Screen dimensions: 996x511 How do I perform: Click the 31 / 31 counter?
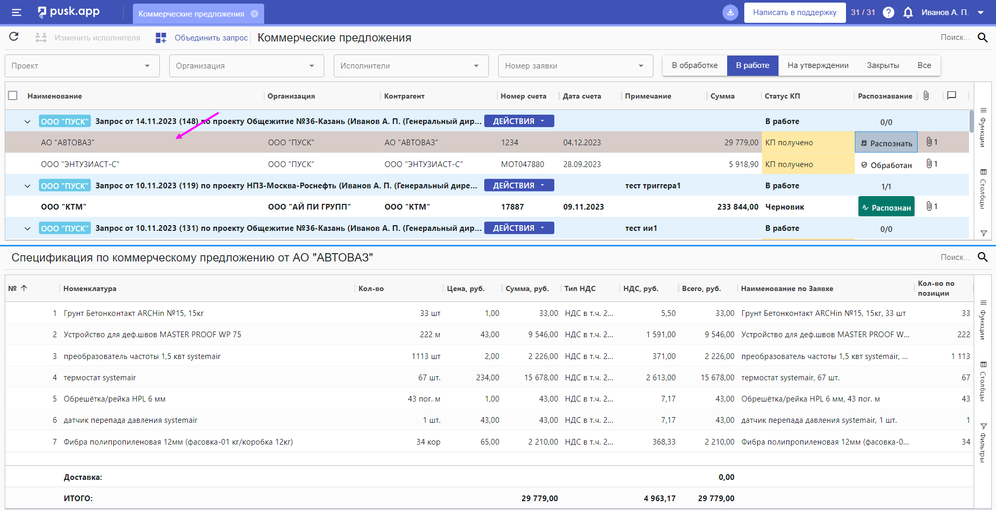[863, 12]
